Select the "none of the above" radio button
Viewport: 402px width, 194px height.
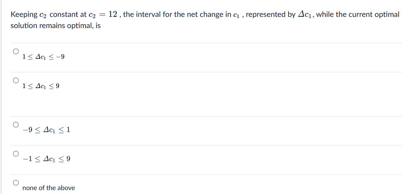click(16, 183)
